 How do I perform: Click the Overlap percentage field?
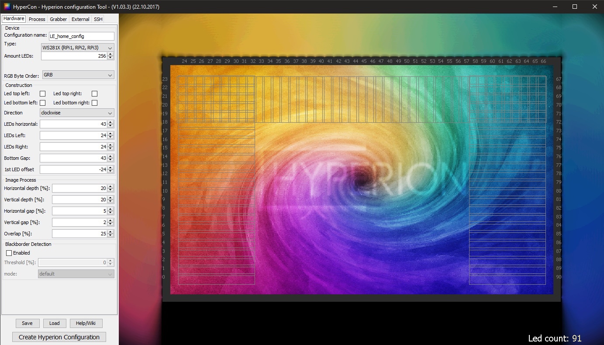[x=79, y=234]
